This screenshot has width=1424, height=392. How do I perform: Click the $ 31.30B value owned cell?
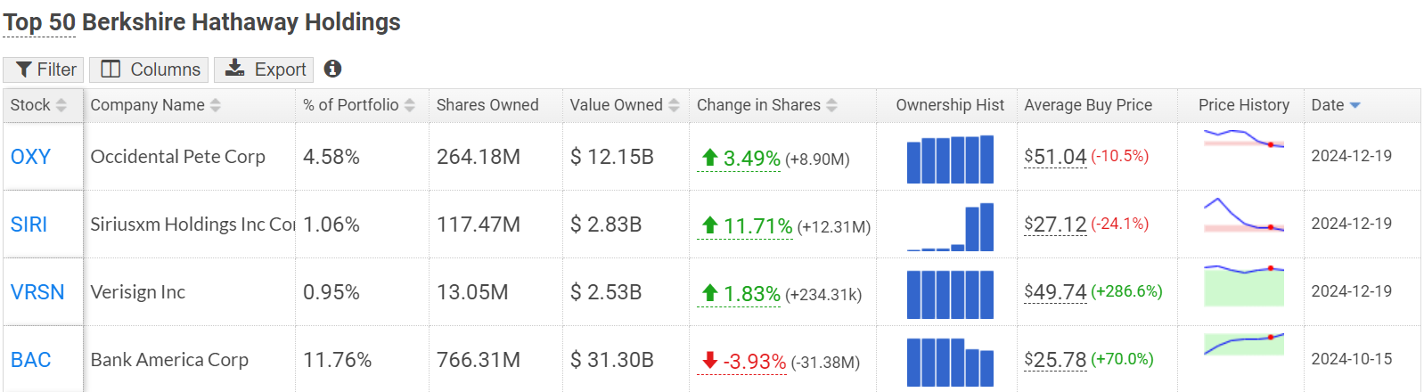tap(612, 360)
